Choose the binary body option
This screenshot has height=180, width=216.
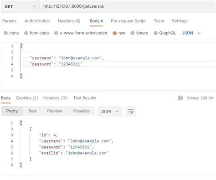(x=133, y=33)
